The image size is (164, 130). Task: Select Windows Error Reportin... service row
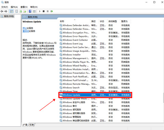(x=95, y=36)
